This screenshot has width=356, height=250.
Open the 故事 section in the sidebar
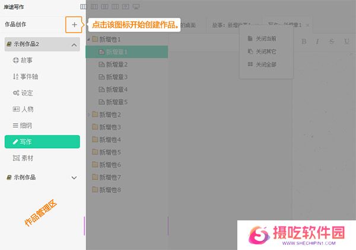23,60
